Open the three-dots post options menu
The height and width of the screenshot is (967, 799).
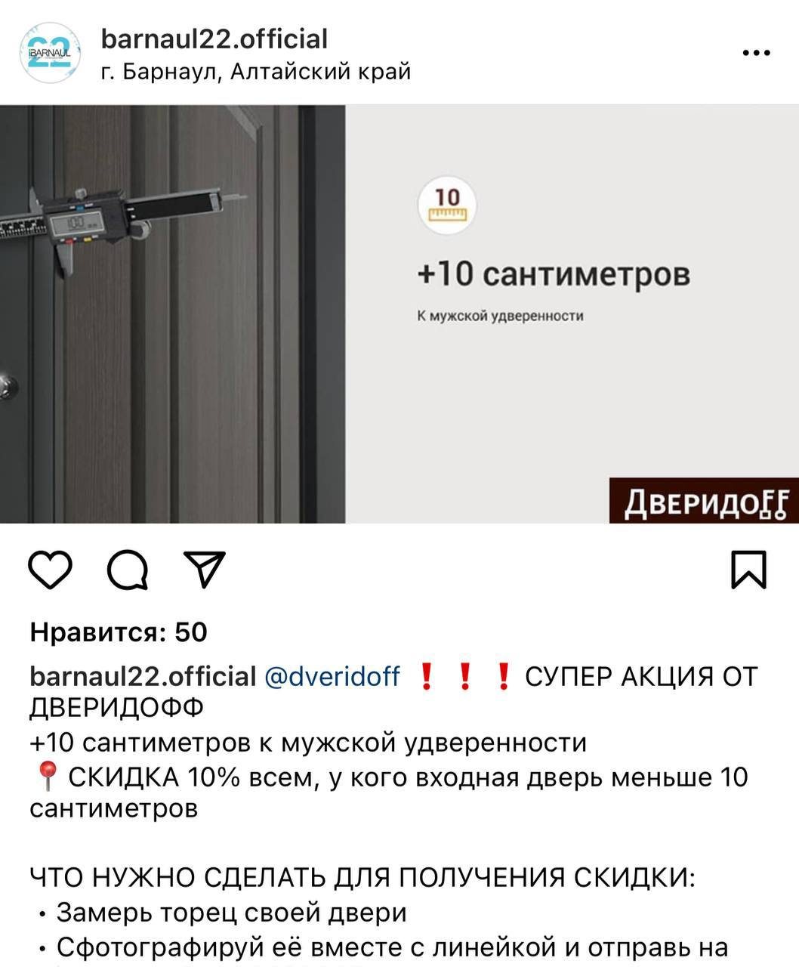[756, 53]
